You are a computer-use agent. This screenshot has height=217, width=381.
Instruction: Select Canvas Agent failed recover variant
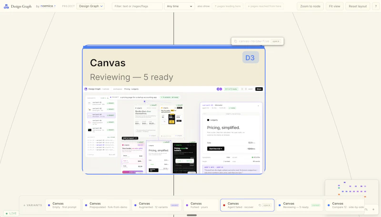(247, 205)
